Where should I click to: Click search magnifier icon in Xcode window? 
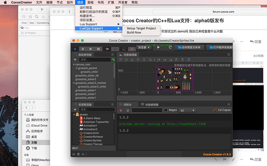point(37,17)
